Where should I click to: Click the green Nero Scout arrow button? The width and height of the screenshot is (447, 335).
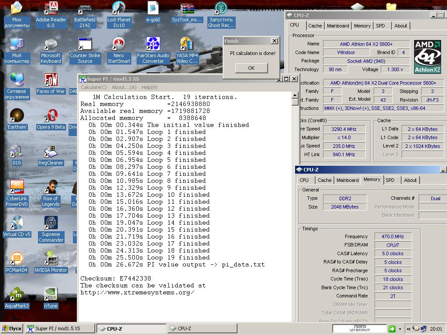[392, 329]
